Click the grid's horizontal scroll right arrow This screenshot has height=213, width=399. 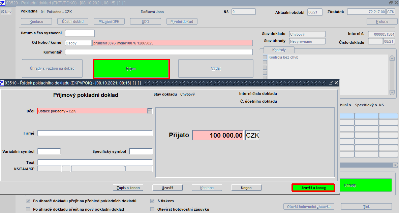pyautogui.click(x=395, y=165)
